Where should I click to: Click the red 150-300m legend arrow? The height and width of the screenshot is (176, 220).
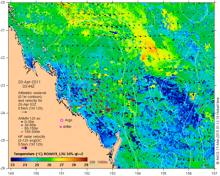point(22,132)
